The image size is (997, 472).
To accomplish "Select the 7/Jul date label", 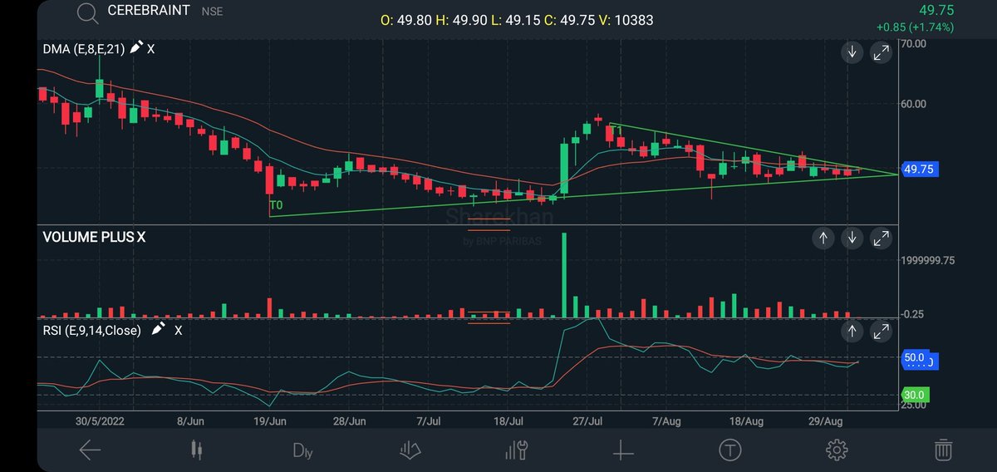I will (430, 421).
